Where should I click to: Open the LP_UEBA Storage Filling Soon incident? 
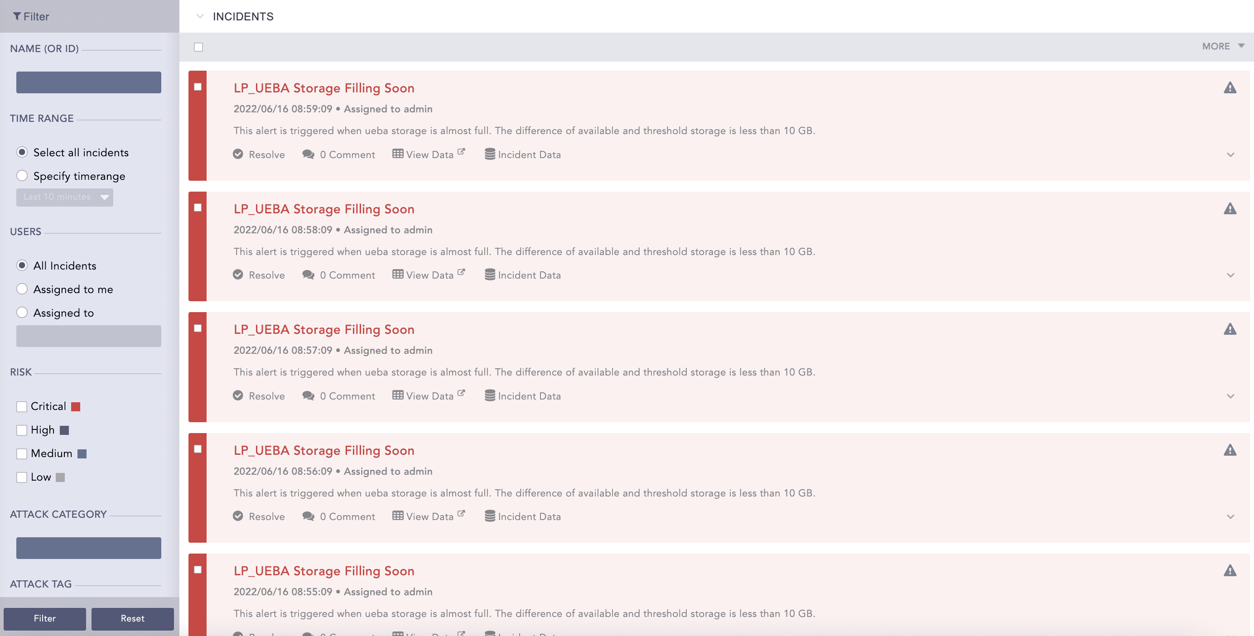(324, 88)
